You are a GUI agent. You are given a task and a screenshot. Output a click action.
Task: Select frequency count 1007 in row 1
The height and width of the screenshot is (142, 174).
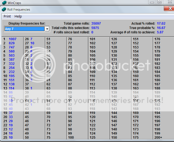click(13, 39)
